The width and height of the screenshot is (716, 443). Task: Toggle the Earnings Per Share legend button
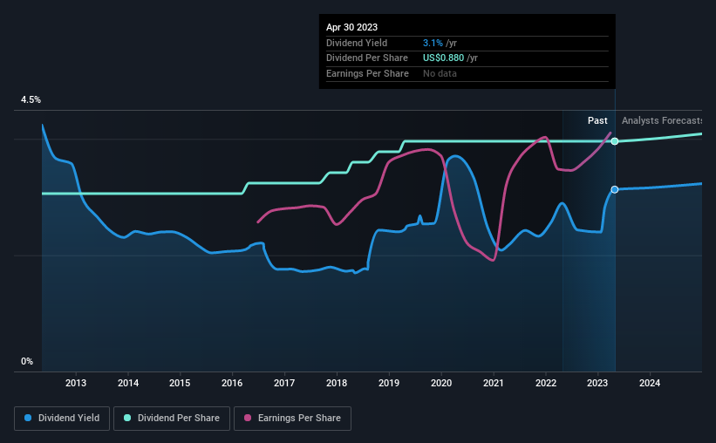coord(292,419)
